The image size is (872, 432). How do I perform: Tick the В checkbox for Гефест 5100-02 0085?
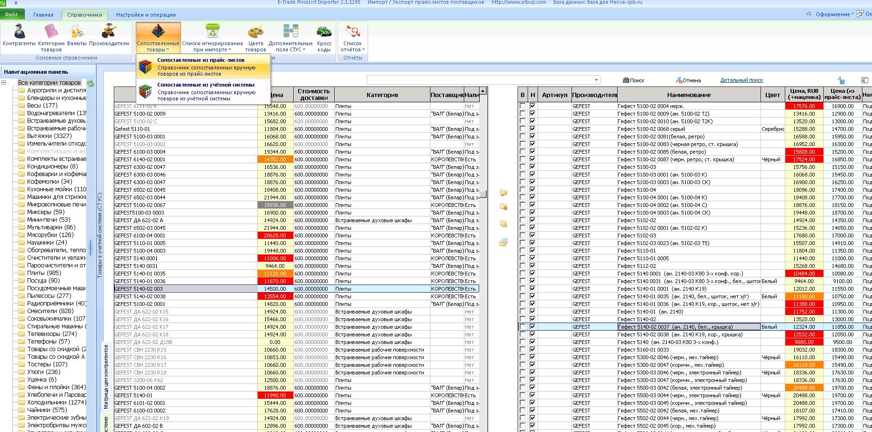click(x=523, y=152)
